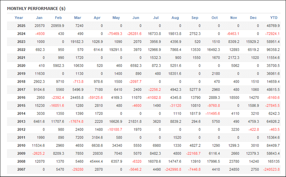286x177 pixels.
Task: Select the 2022 Oct value 16492.3
Action: (214, 50)
